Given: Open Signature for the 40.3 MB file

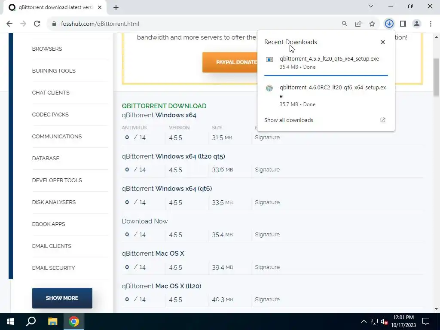Looking at the screenshot, I should (x=267, y=299).
